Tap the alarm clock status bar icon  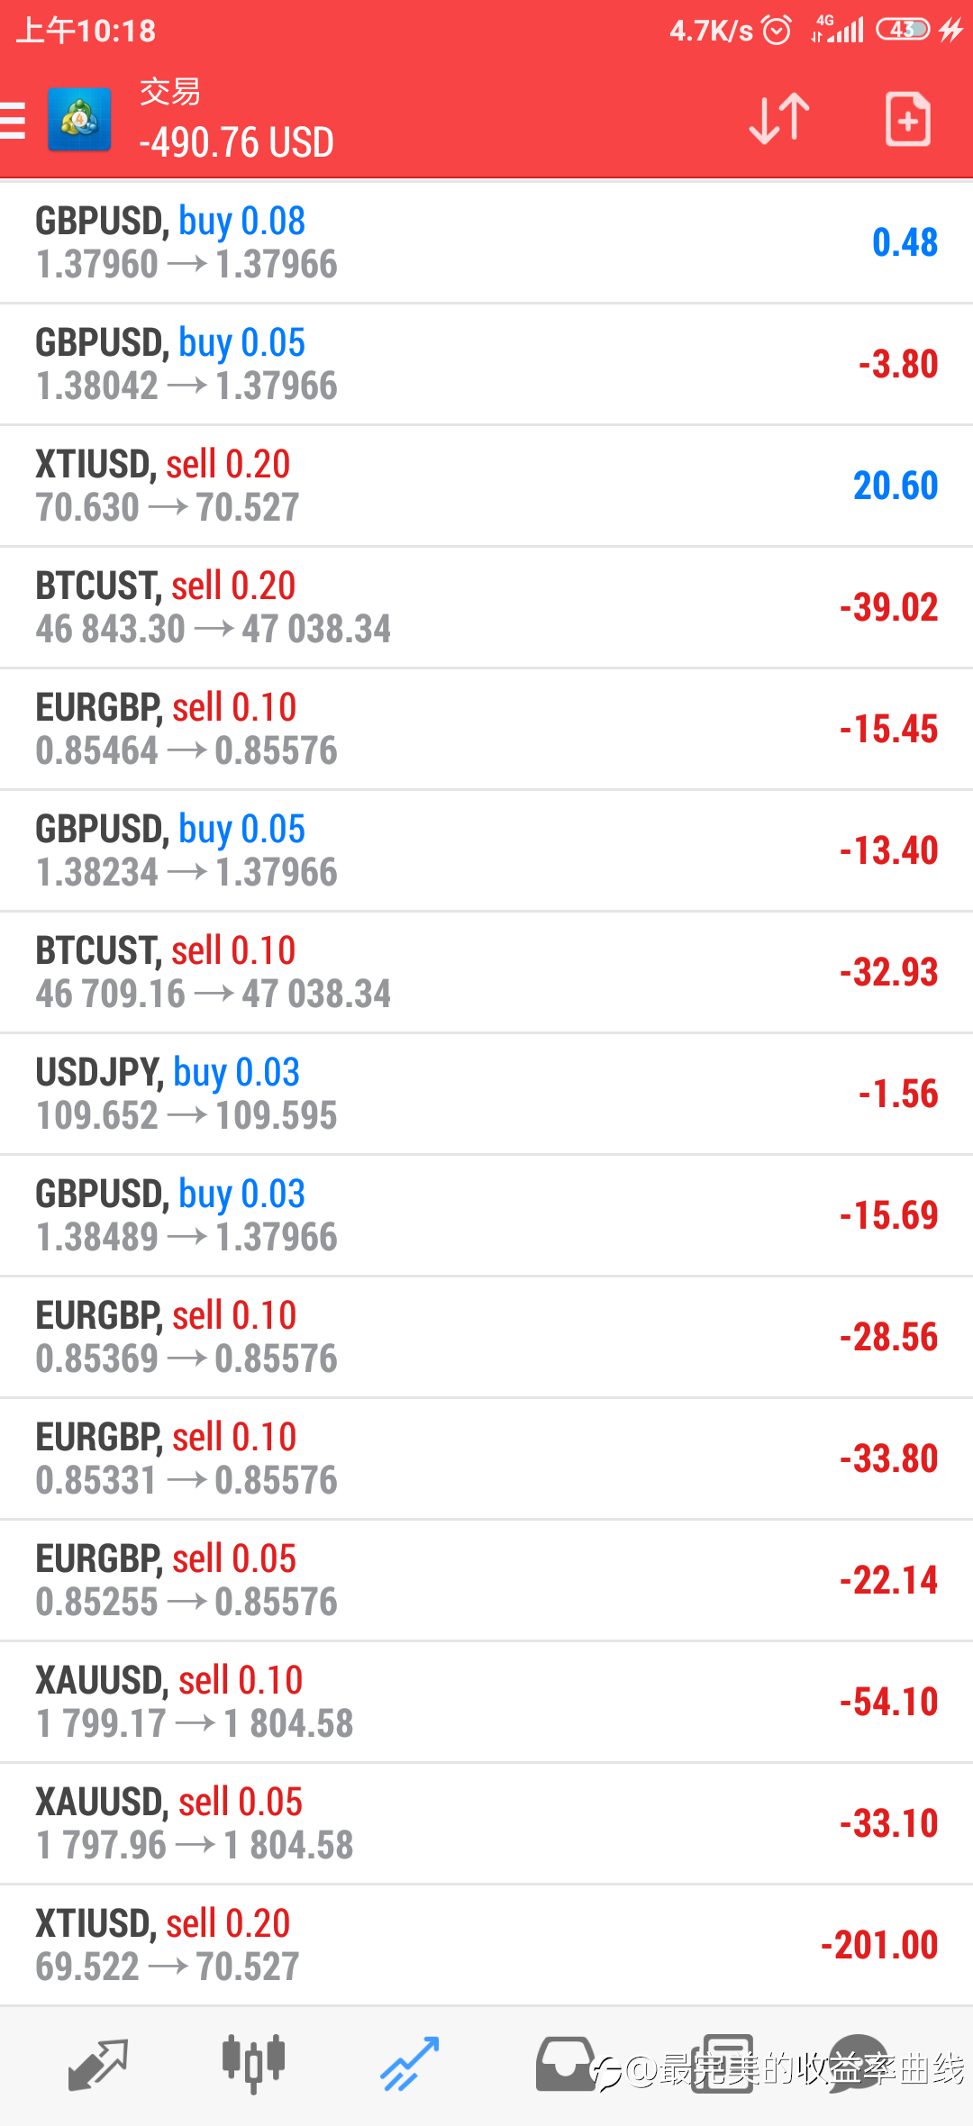tap(777, 31)
